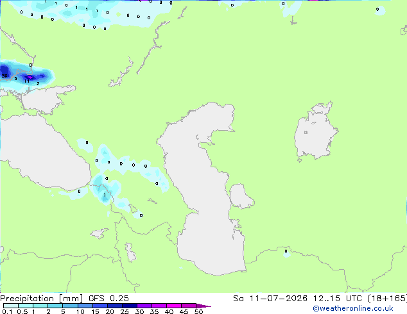Click the map value '2' beside the 11
The width and height of the screenshot is (407, 314).
click(38, 83)
